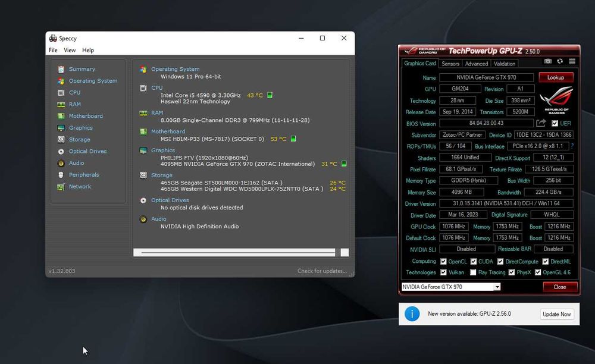The width and height of the screenshot is (595, 364).
Task: Open GPU-Z hamburger menu
Action: [x=572, y=61]
